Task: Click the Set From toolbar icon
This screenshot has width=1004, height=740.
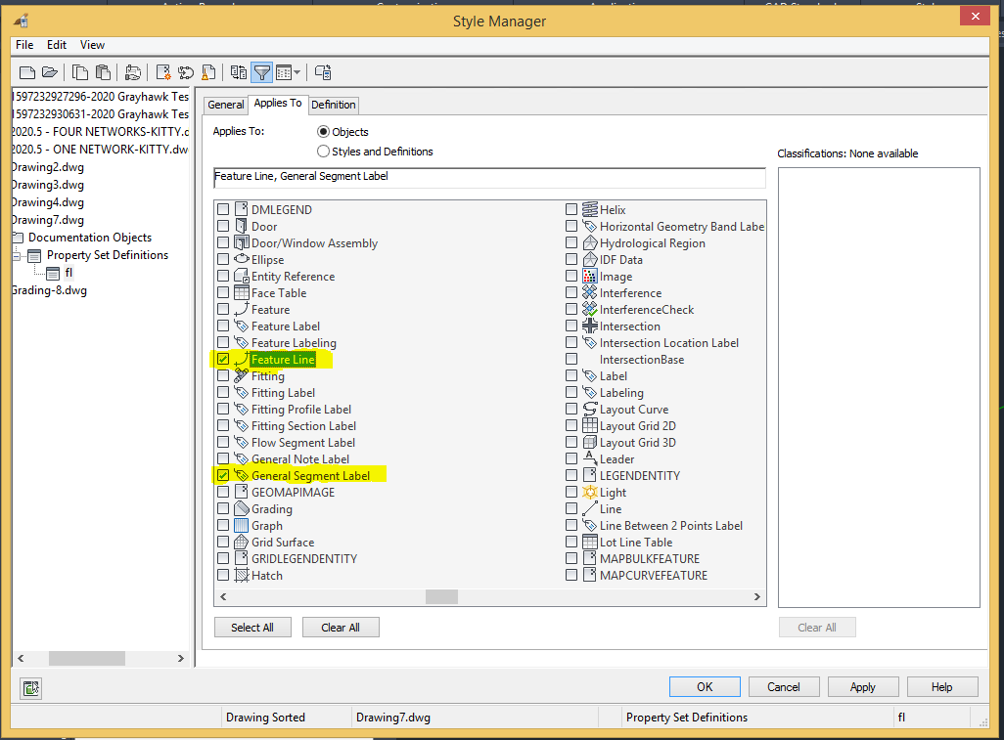Action: 186,72
